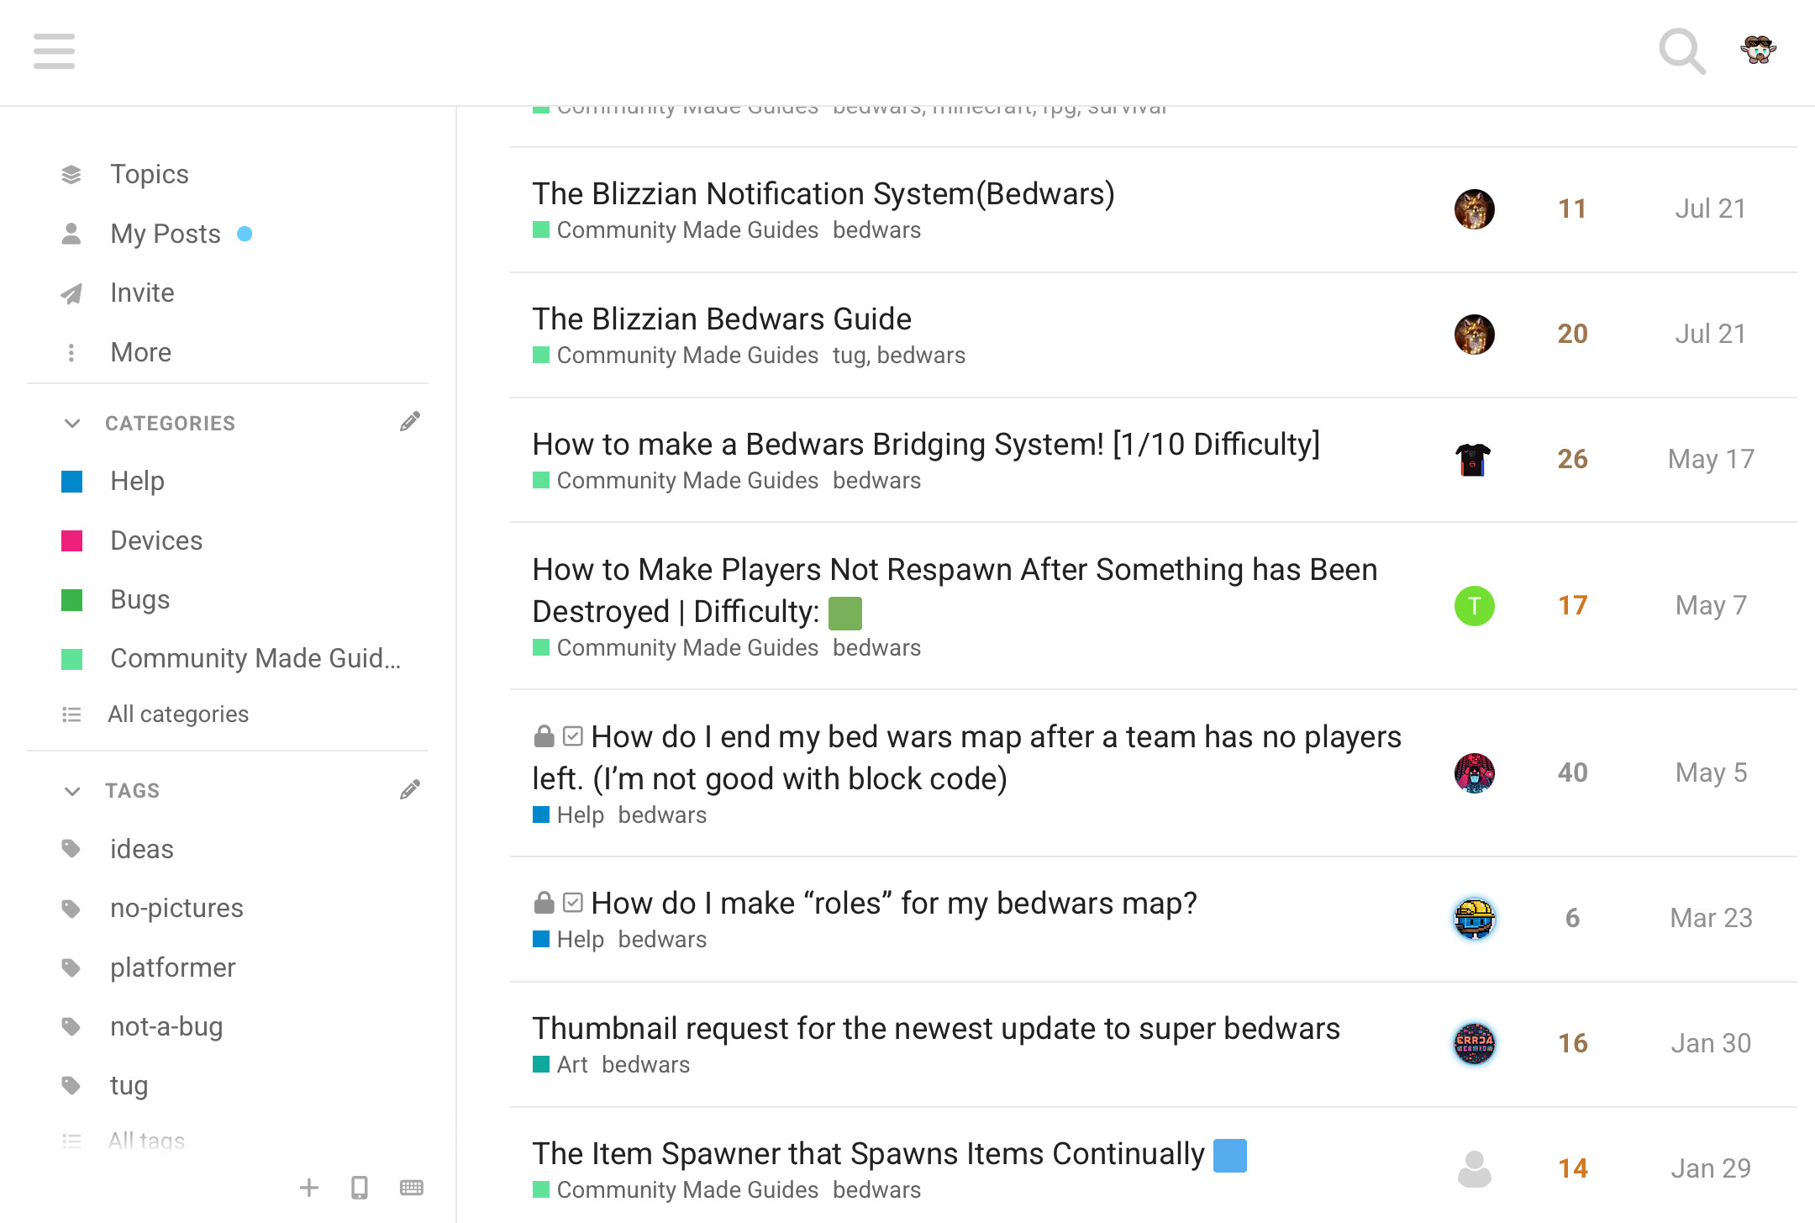This screenshot has height=1223, width=1815.
Task: Open green T avatar on respawn topic
Action: (1475, 606)
